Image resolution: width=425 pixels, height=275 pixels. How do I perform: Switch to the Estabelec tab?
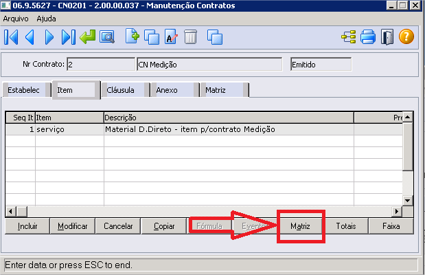click(x=27, y=90)
